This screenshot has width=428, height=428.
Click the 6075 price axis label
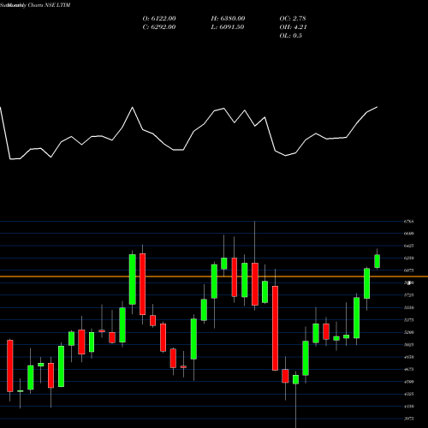click(408, 270)
